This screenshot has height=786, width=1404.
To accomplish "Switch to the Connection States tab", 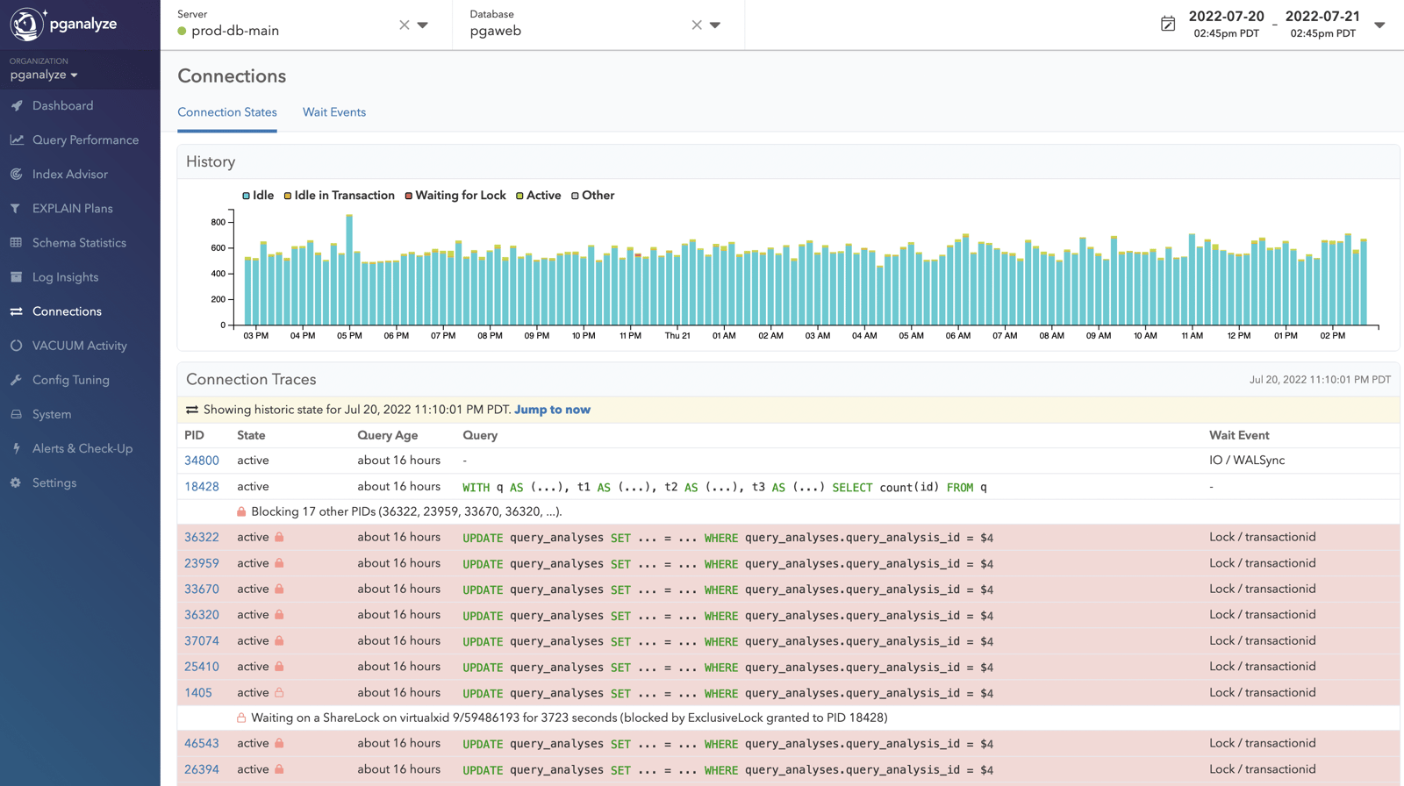I will click(227, 112).
